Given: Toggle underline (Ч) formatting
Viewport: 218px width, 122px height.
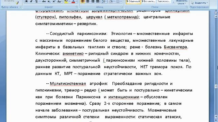Looking at the screenshot, I should (36, 1).
